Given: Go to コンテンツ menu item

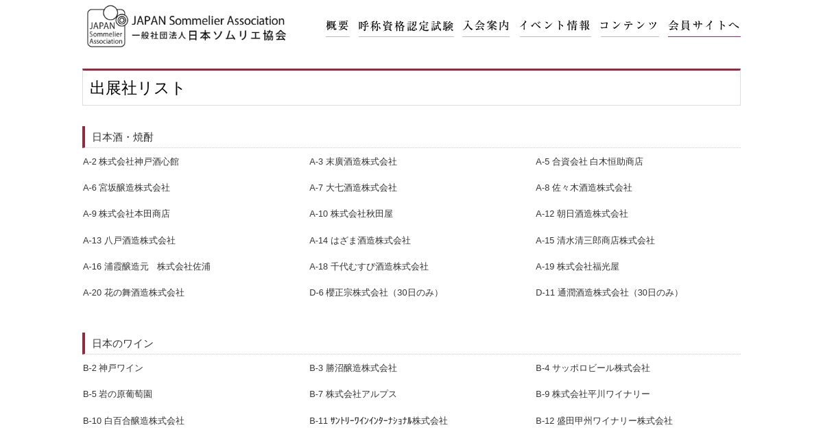Looking at the screenshot, I should tap(629, 26).
